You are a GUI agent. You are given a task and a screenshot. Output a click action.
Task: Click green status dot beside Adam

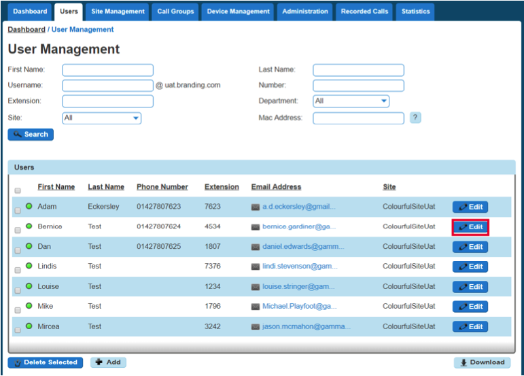coord(29,206)
